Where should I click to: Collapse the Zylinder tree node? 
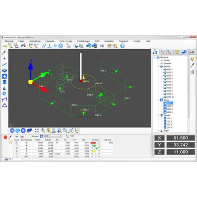pos(159,115)
